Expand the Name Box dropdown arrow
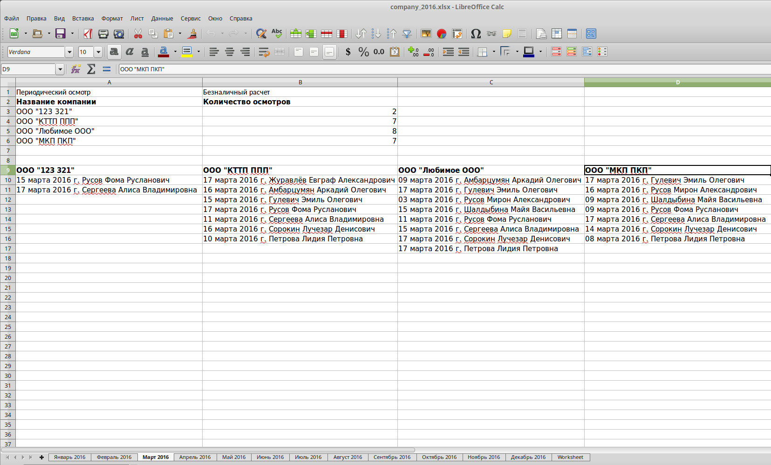 click(60, 69)
